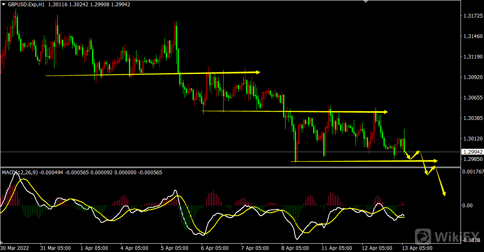Click the -0.0018 MACD scale value
Image resolution: width=484 pixels, height=252 pixels.
point(472,240)
